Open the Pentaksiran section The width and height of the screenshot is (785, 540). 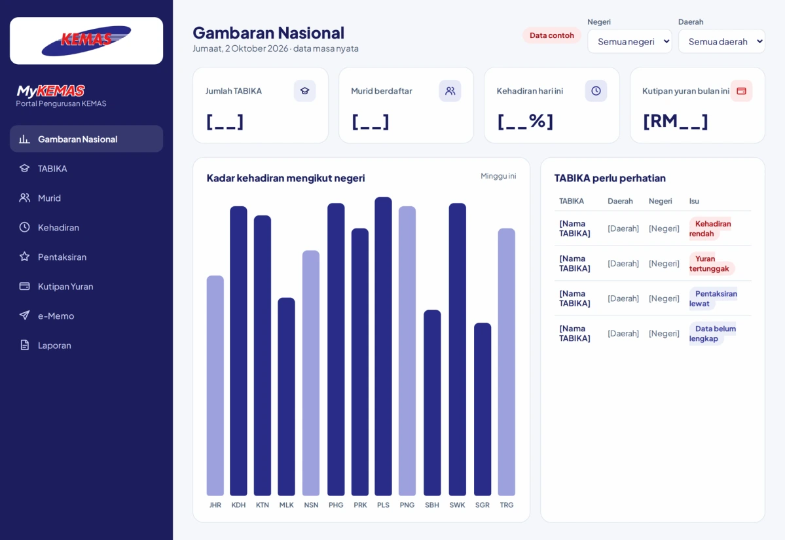[x=86, y=257]
